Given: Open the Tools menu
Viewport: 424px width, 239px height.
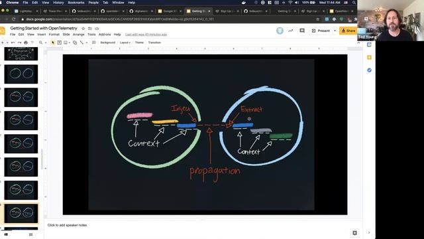Looking at the screenshot, I should click(x=91, y=35).
